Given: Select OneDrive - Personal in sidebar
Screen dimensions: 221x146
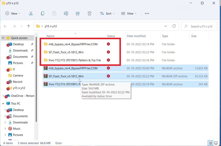Looking at the screenshot, I should tap(22, 96).
